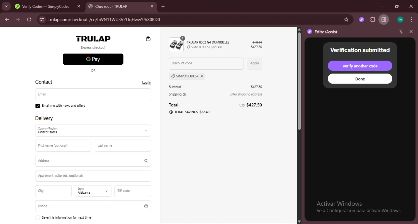Open the Chrome profile avatar

coord(400,20)
